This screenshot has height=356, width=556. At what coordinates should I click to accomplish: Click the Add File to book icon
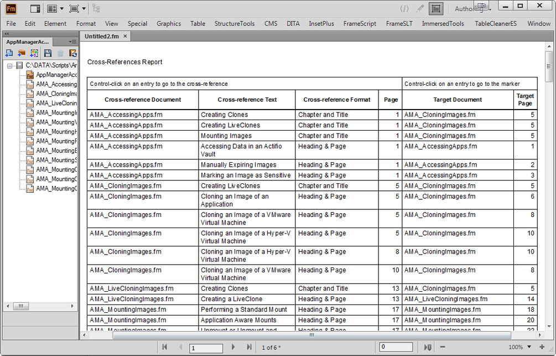9,53
